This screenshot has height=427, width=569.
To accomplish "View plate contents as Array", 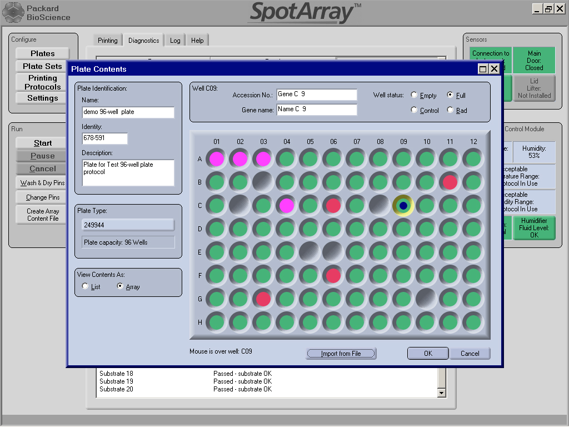I will pos(120,286).
